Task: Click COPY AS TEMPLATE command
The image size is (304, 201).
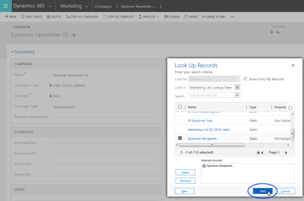Action: tap(118, 17)
